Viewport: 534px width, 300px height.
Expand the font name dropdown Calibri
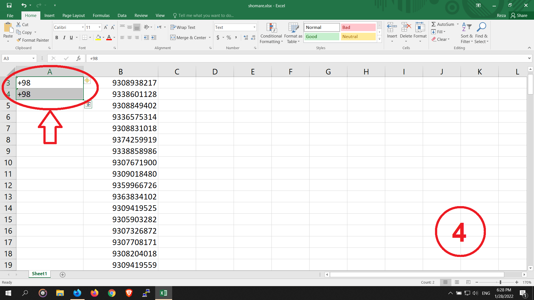83,27
